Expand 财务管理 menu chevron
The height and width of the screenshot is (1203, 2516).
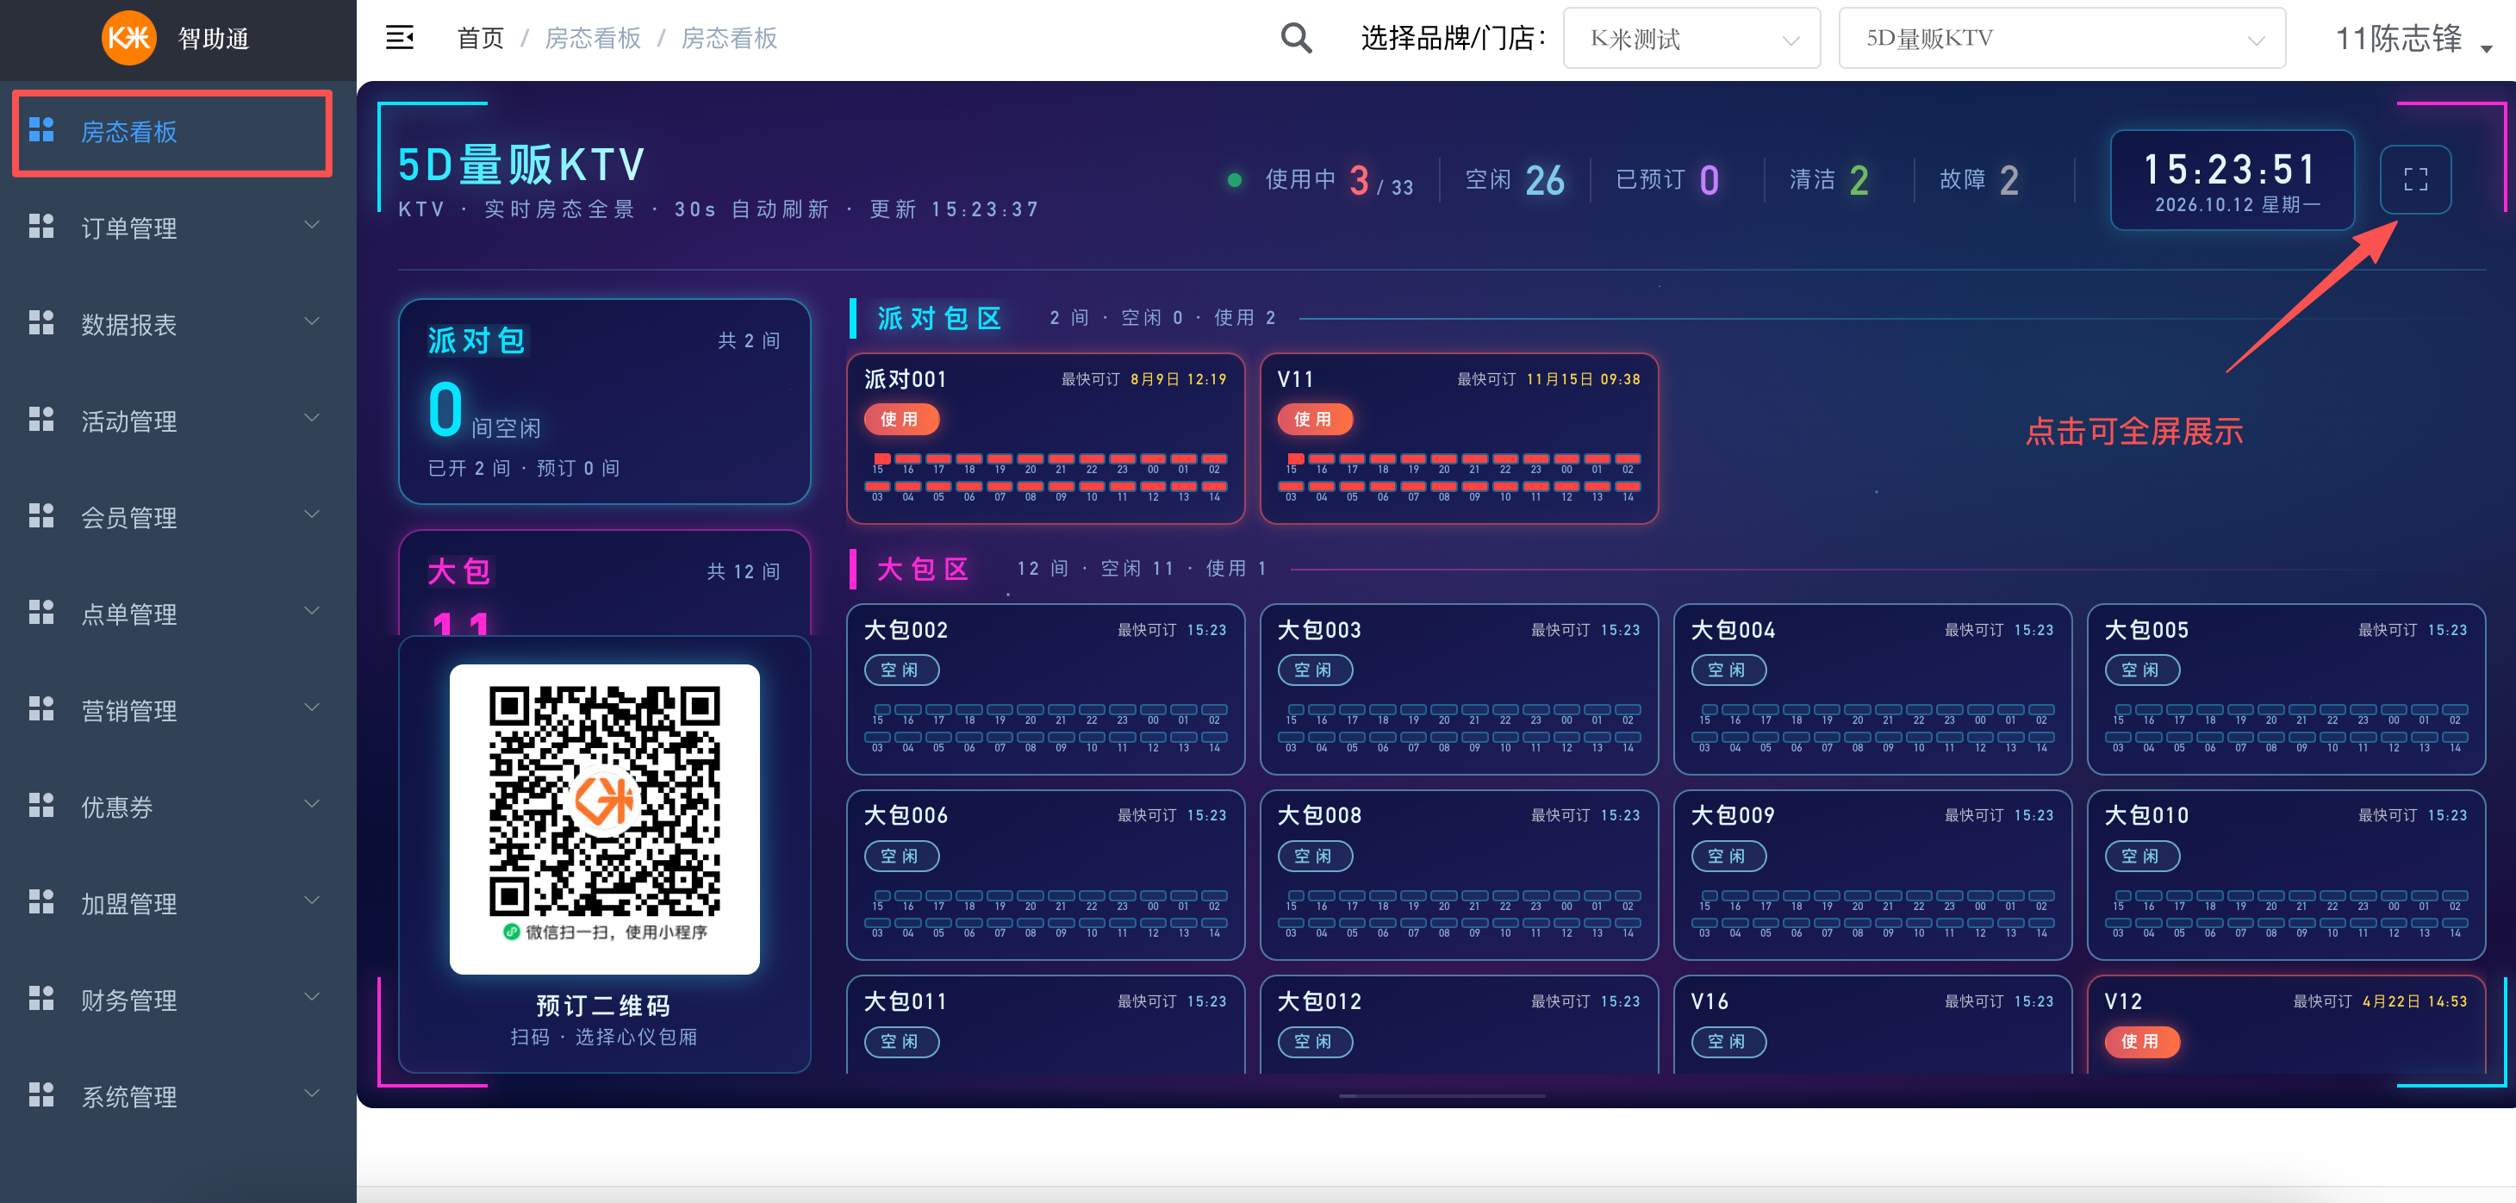pos(312,997)
